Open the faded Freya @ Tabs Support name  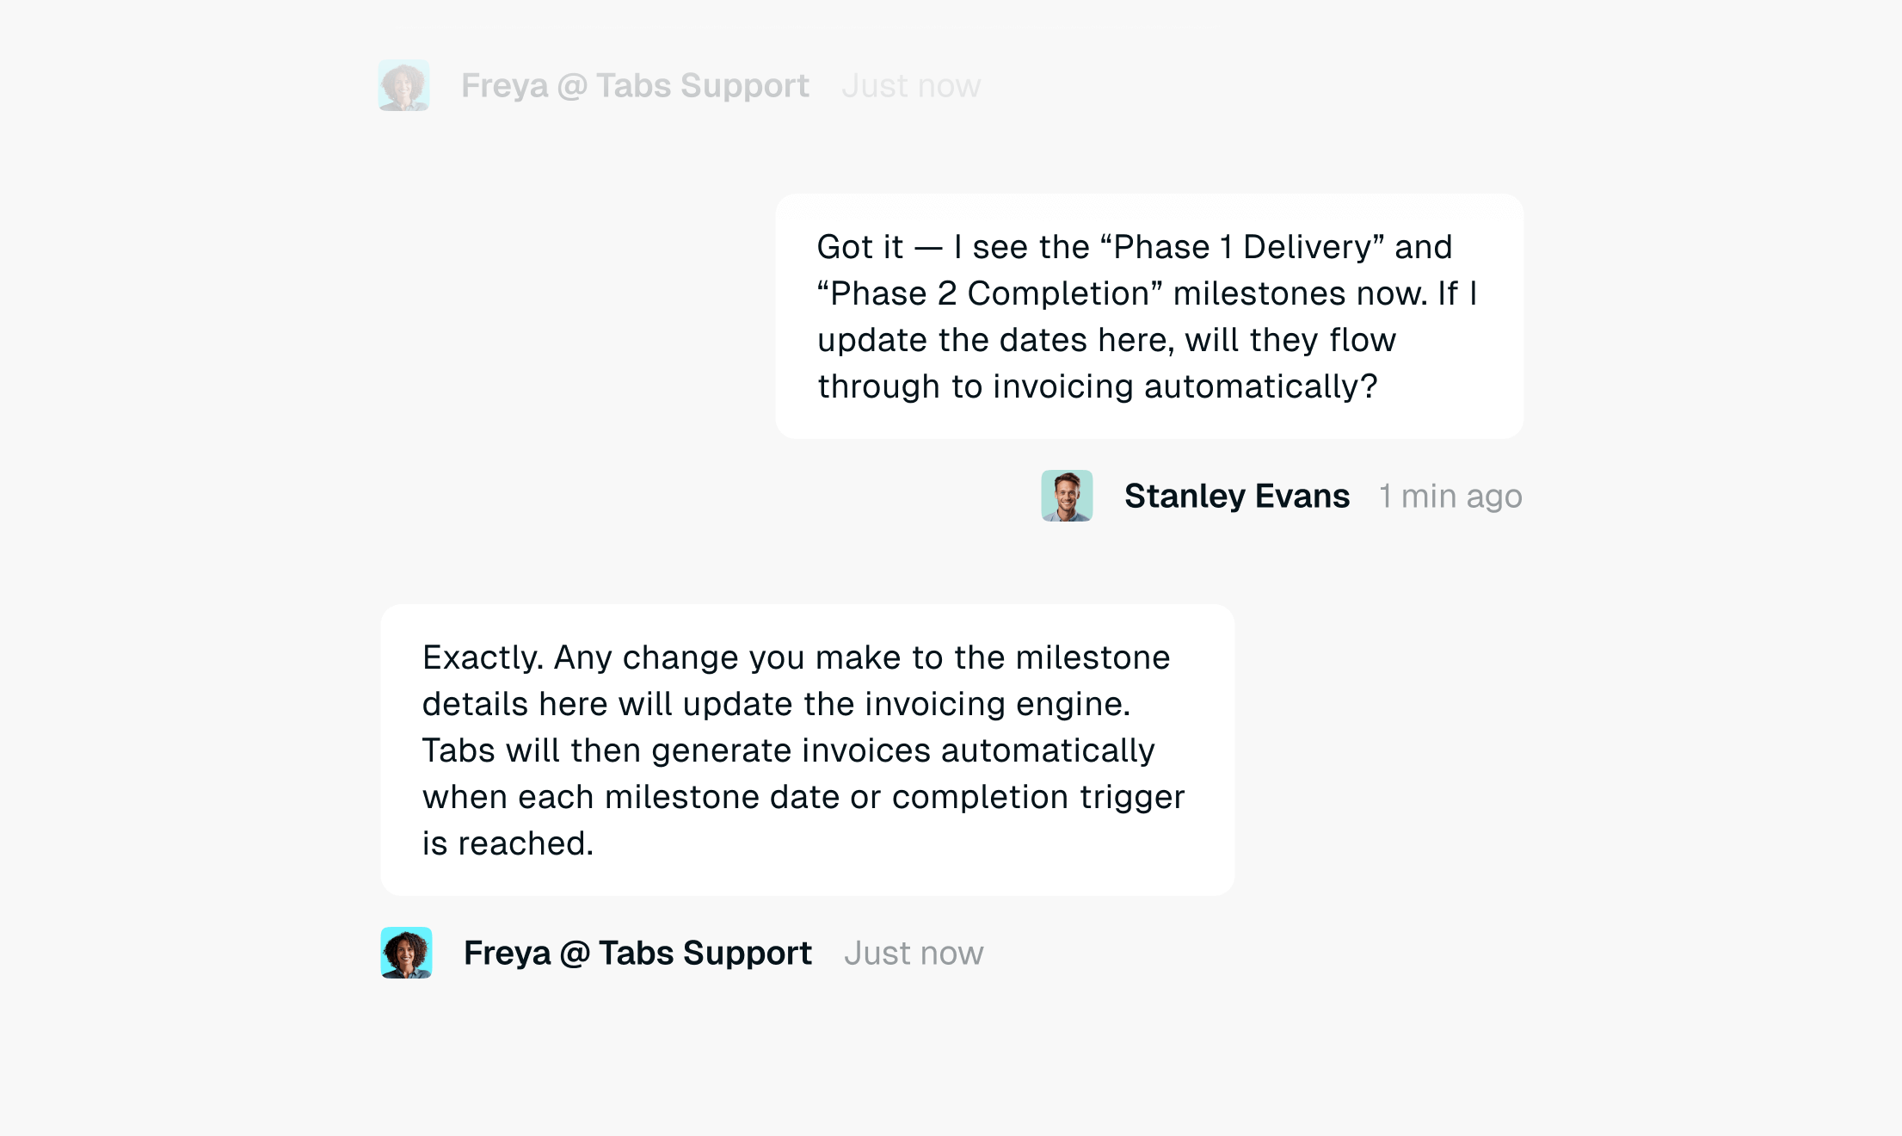coord(635,86)
